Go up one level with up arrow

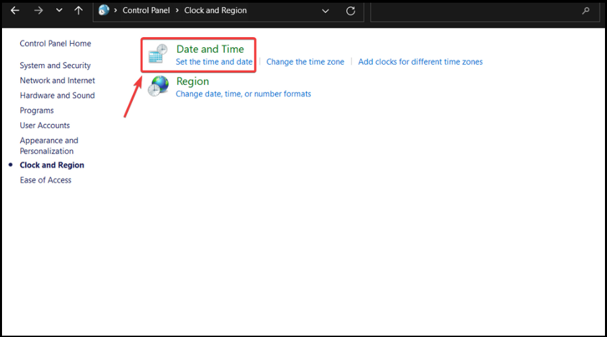(x=79, y=10)
